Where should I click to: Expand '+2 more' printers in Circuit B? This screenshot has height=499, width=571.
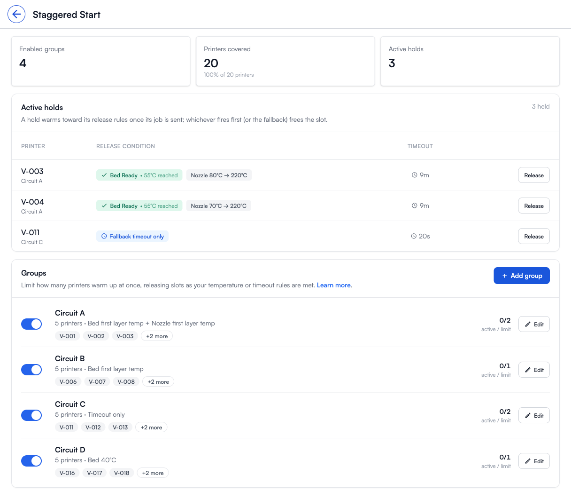click(158, 382)
